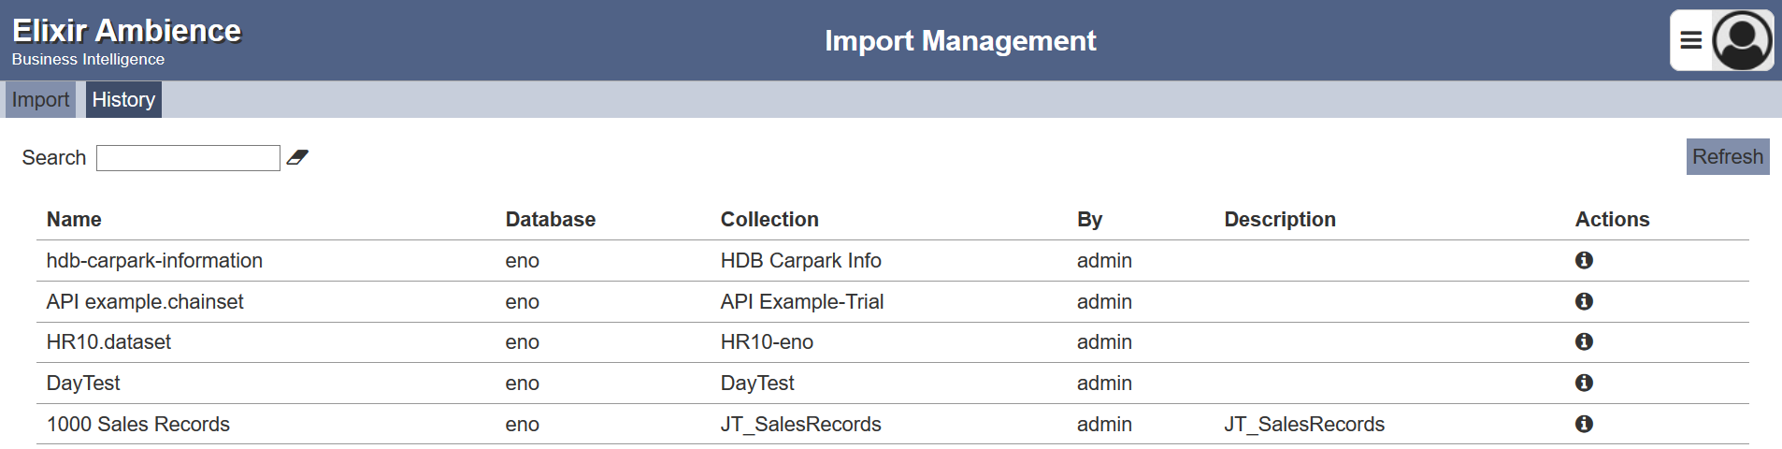Focus the Search input field
The height and width of the screenshot is (449, 1782).
188,158
